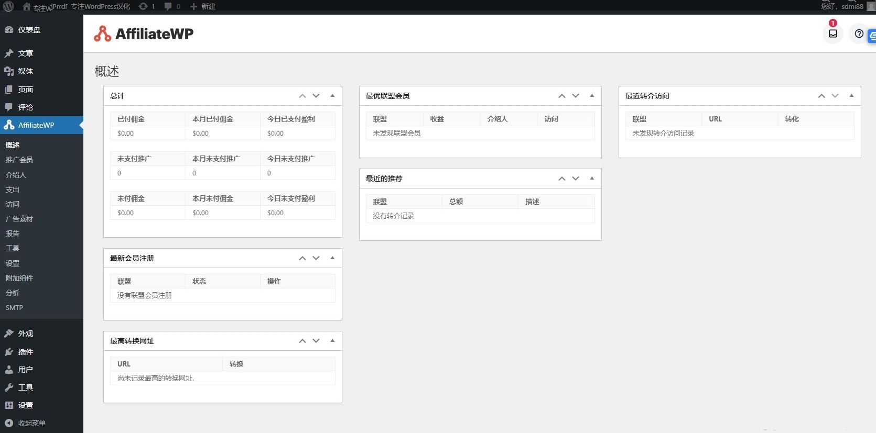Move the 最高转换网址 panel down
The image size is (876, 433).
pos(316,341)
